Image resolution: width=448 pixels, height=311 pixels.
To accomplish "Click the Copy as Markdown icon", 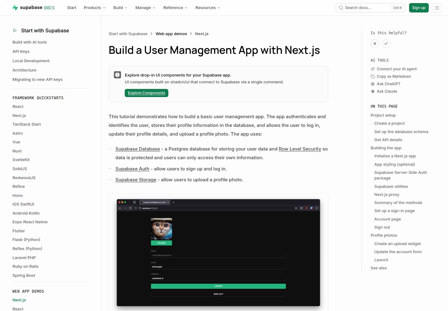I will click(x=373, y=77).
